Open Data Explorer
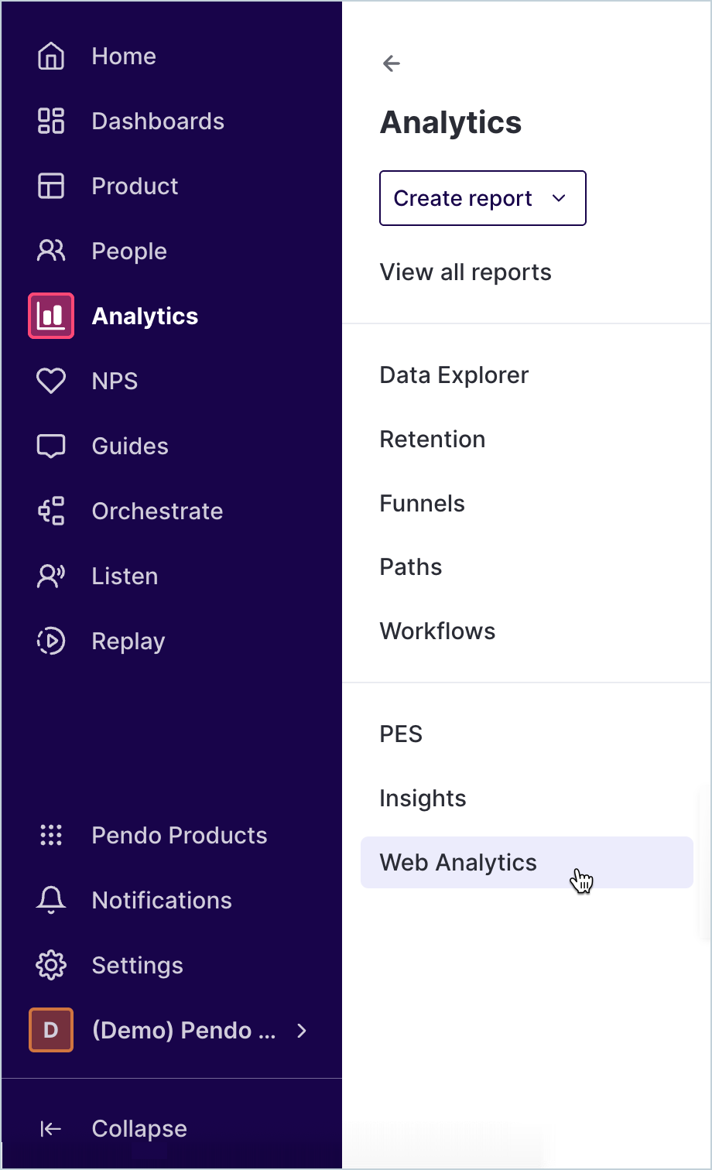 click(454, 375)
